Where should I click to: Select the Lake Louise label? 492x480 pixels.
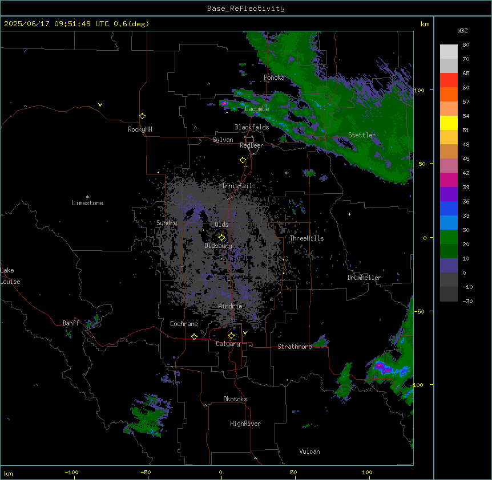[x=10, y=276]
